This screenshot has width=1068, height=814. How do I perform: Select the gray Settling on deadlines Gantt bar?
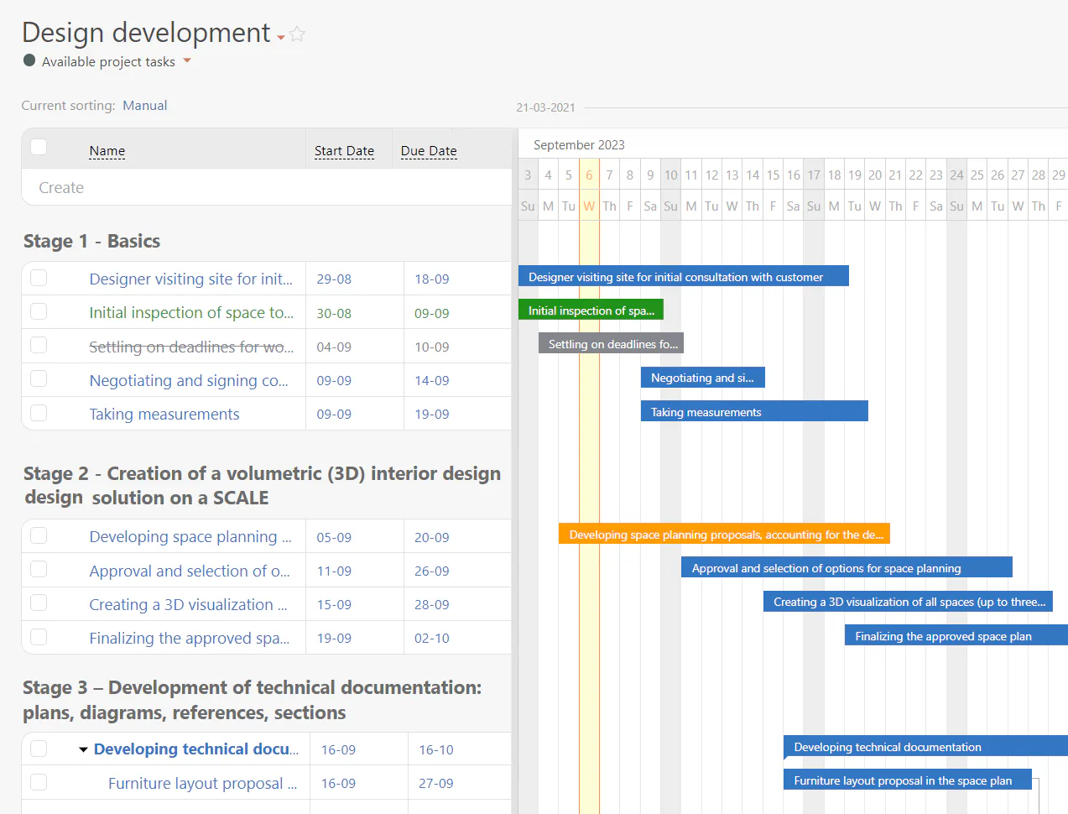coord(611,344)
